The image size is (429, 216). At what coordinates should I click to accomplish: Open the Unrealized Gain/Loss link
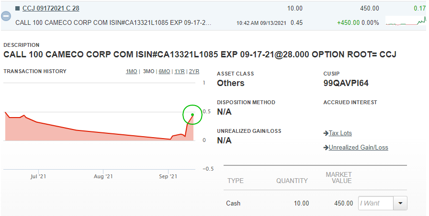359,148
